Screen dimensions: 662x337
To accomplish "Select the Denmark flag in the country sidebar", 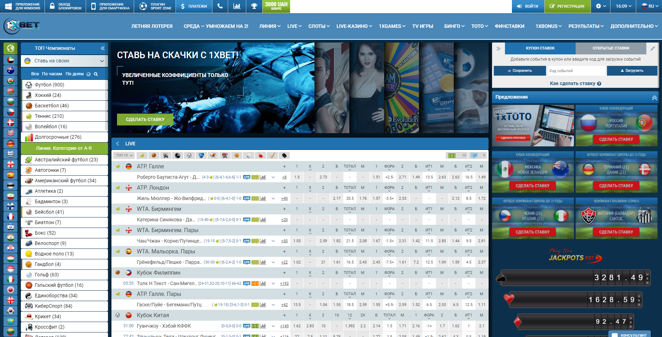I will 10,123.
